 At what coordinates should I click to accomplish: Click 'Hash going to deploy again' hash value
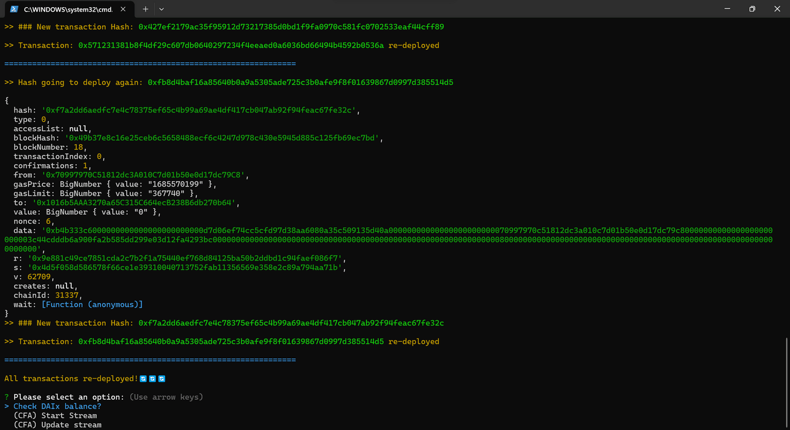point(301,83)
